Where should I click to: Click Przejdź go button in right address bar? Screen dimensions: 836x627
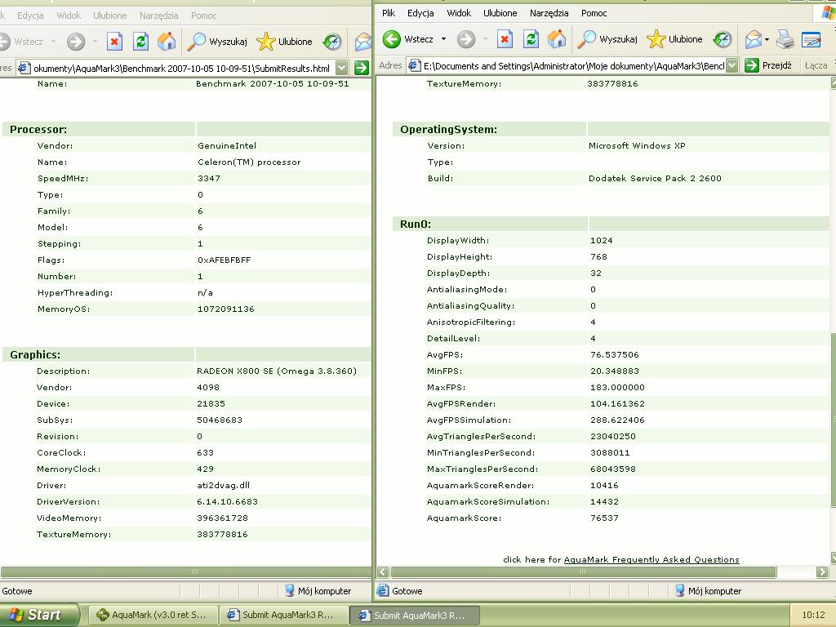pos(768,65)
